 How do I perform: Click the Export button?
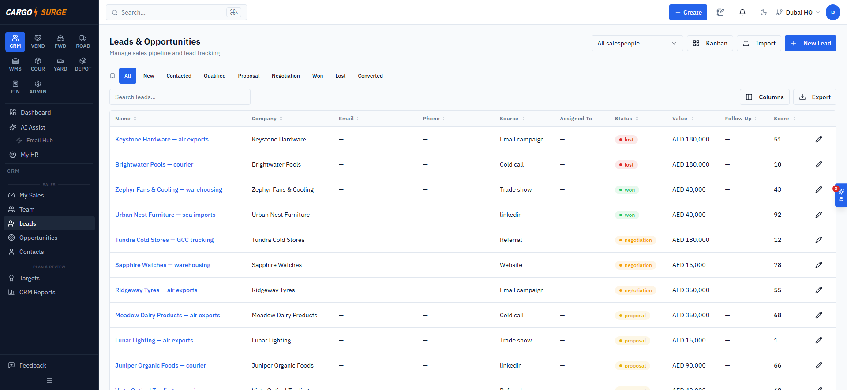pos(814,97)
